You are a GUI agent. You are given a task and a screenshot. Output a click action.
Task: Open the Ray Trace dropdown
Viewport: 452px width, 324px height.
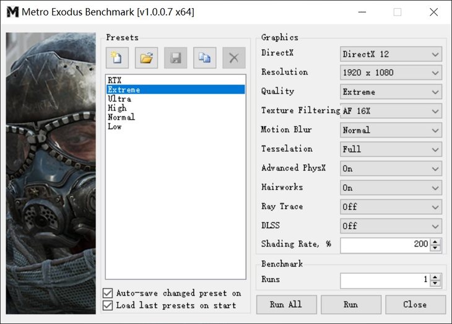click(391, 207)
